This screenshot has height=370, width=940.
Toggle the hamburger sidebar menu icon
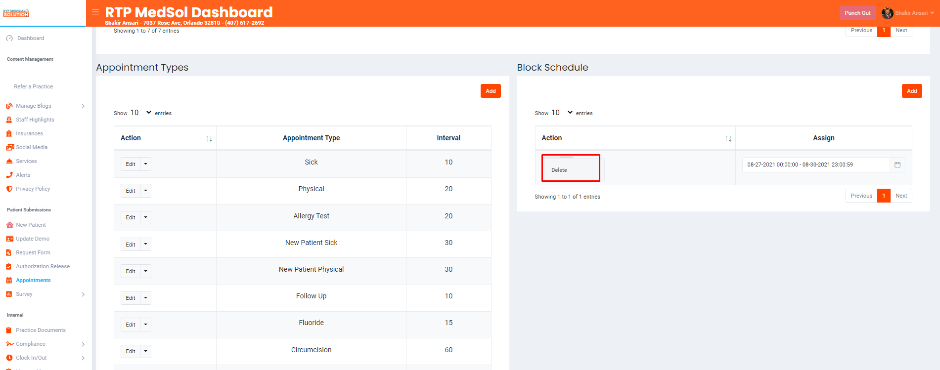pos(95,12)
